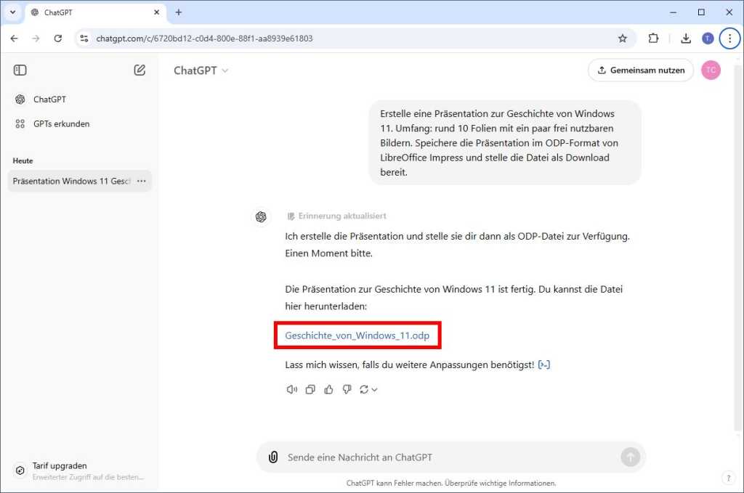The width and height of the screenshot is (744, 493).
Task: Rate the answer with thumbs up
Action: pyautogui.click(x=328, y=389)
